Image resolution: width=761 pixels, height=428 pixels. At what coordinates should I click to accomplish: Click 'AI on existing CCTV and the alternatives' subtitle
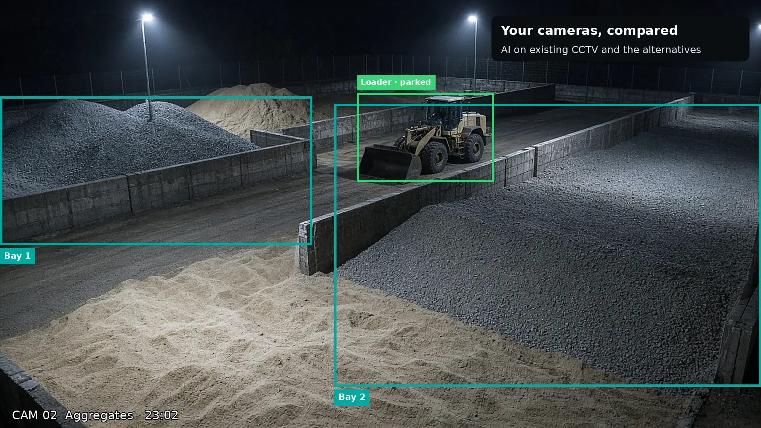600,50
